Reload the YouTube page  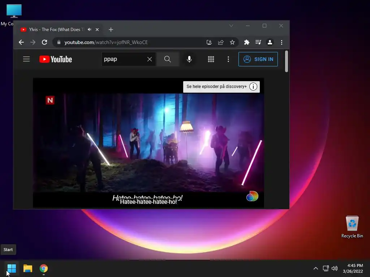coord(44,43)
